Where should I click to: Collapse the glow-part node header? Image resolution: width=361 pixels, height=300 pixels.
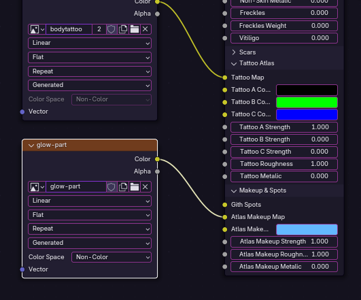[31, 145]
